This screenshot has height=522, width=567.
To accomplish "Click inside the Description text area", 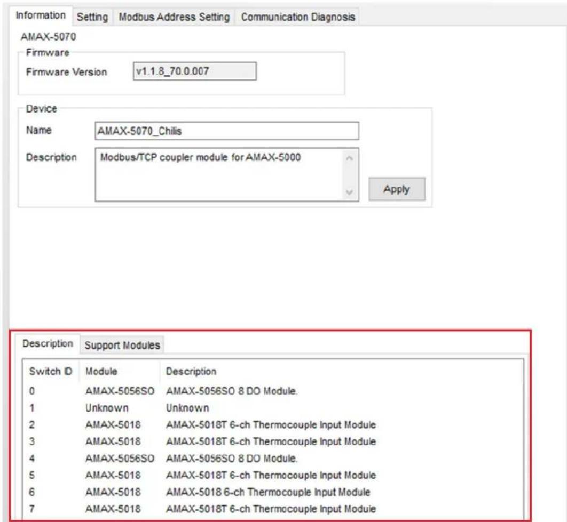I will coord(219,174).
